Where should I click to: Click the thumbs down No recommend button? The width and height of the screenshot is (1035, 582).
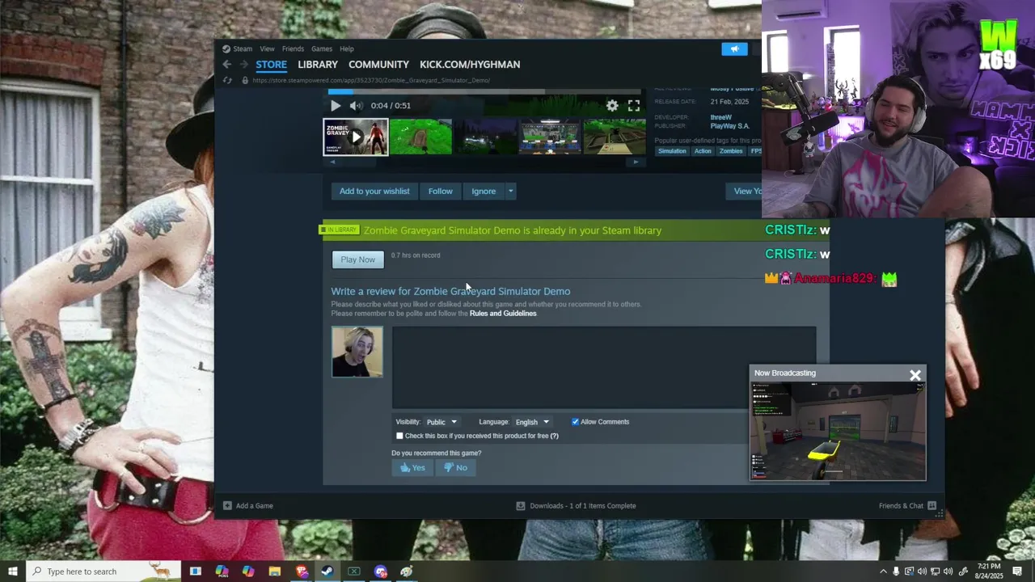tap(455, 467)
